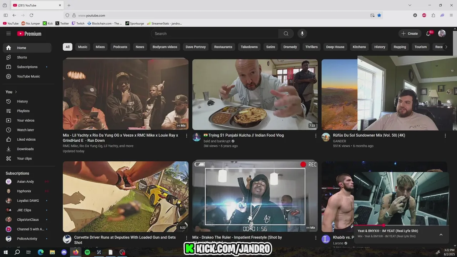Go back with the browser arrow
The height and width of the screenshot is (257, 457).
point(14,15)
